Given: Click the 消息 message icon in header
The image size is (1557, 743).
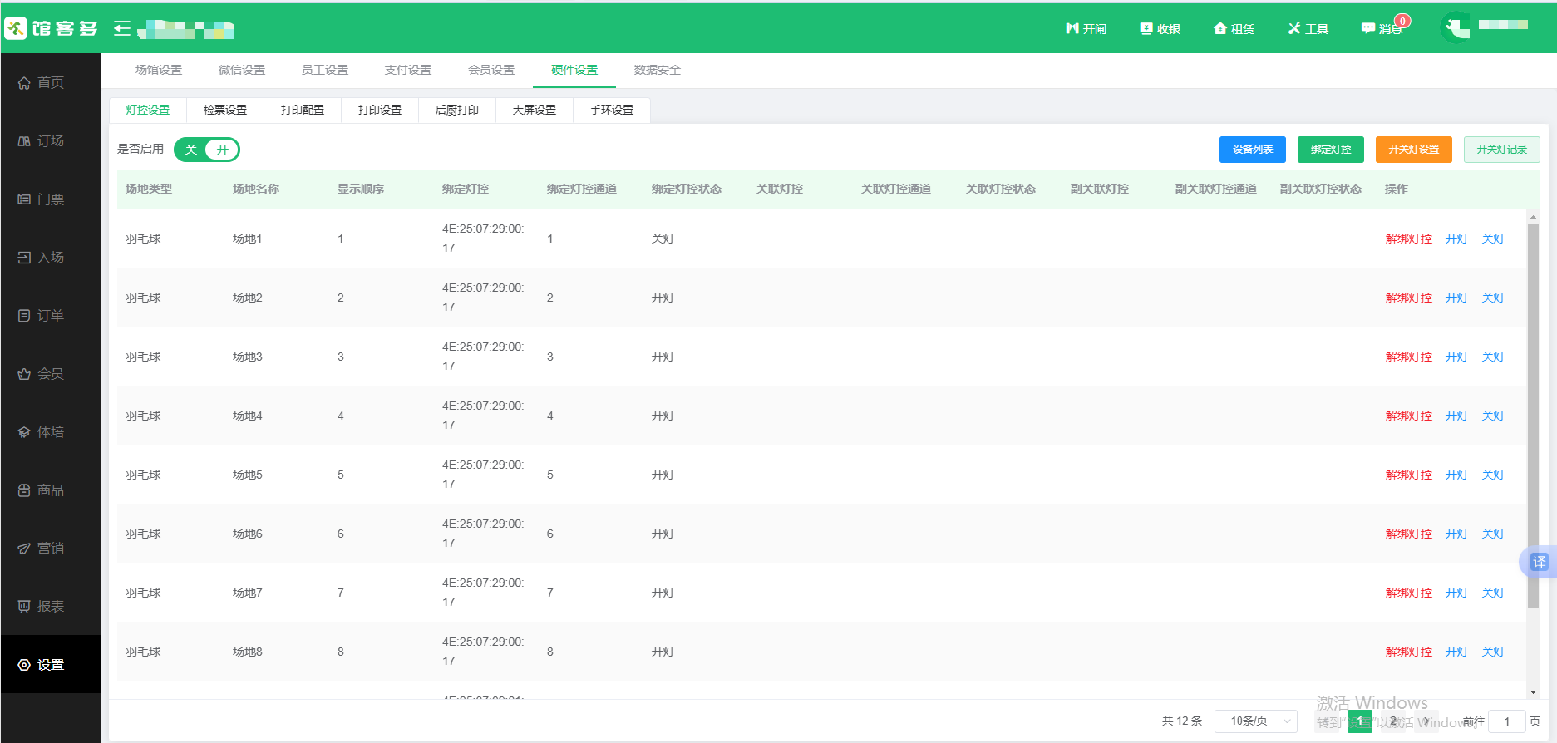Looking at the screenshot, I should pos(1367,28).
